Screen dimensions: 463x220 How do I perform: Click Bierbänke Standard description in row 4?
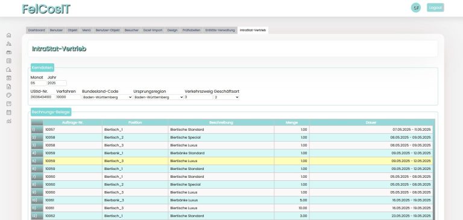pos(187,153)
